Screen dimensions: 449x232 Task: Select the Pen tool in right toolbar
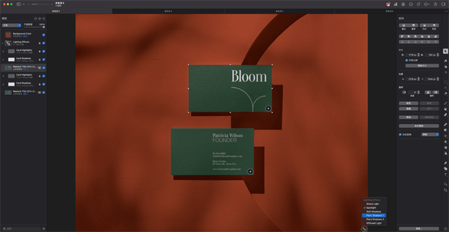446,163
